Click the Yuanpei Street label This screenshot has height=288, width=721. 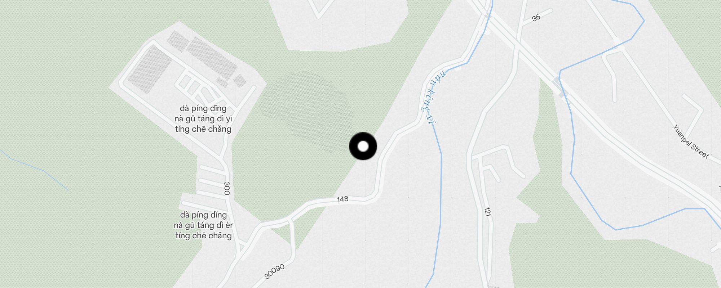pyautogui.click(x=691, y=141)
